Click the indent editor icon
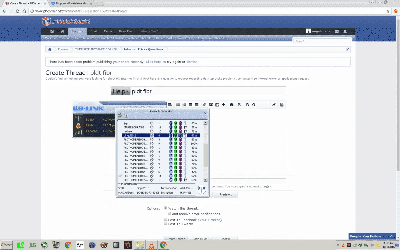 click(197, 105)
